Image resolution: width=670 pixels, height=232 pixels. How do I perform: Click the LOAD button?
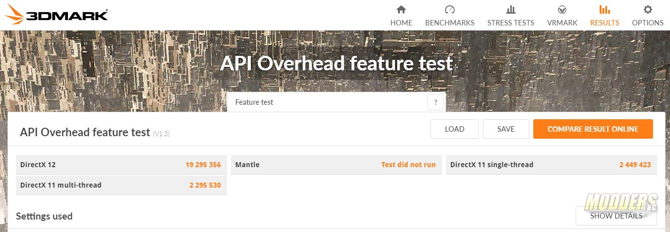tap(454, 129)
